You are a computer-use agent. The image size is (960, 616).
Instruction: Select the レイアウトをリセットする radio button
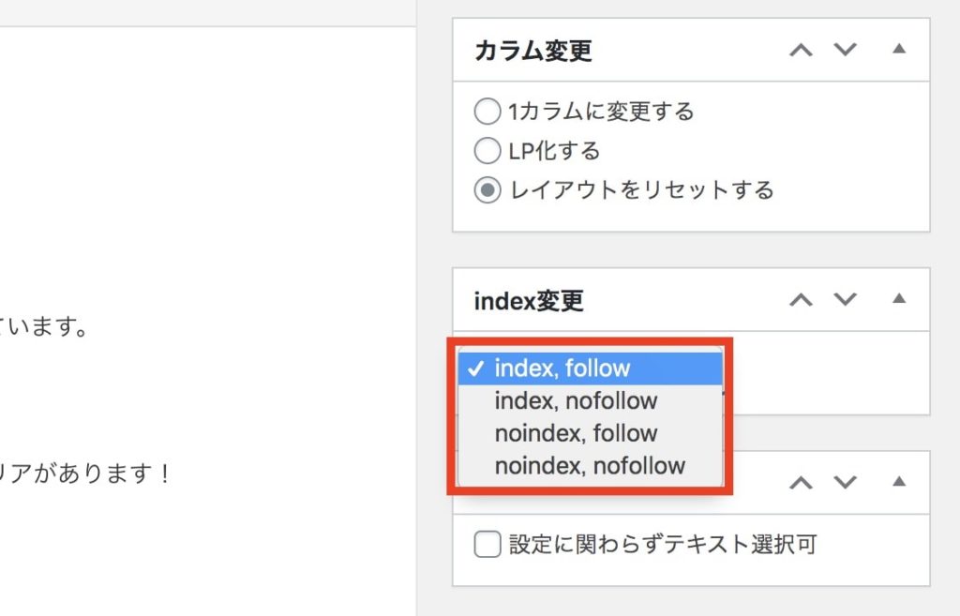487,189
